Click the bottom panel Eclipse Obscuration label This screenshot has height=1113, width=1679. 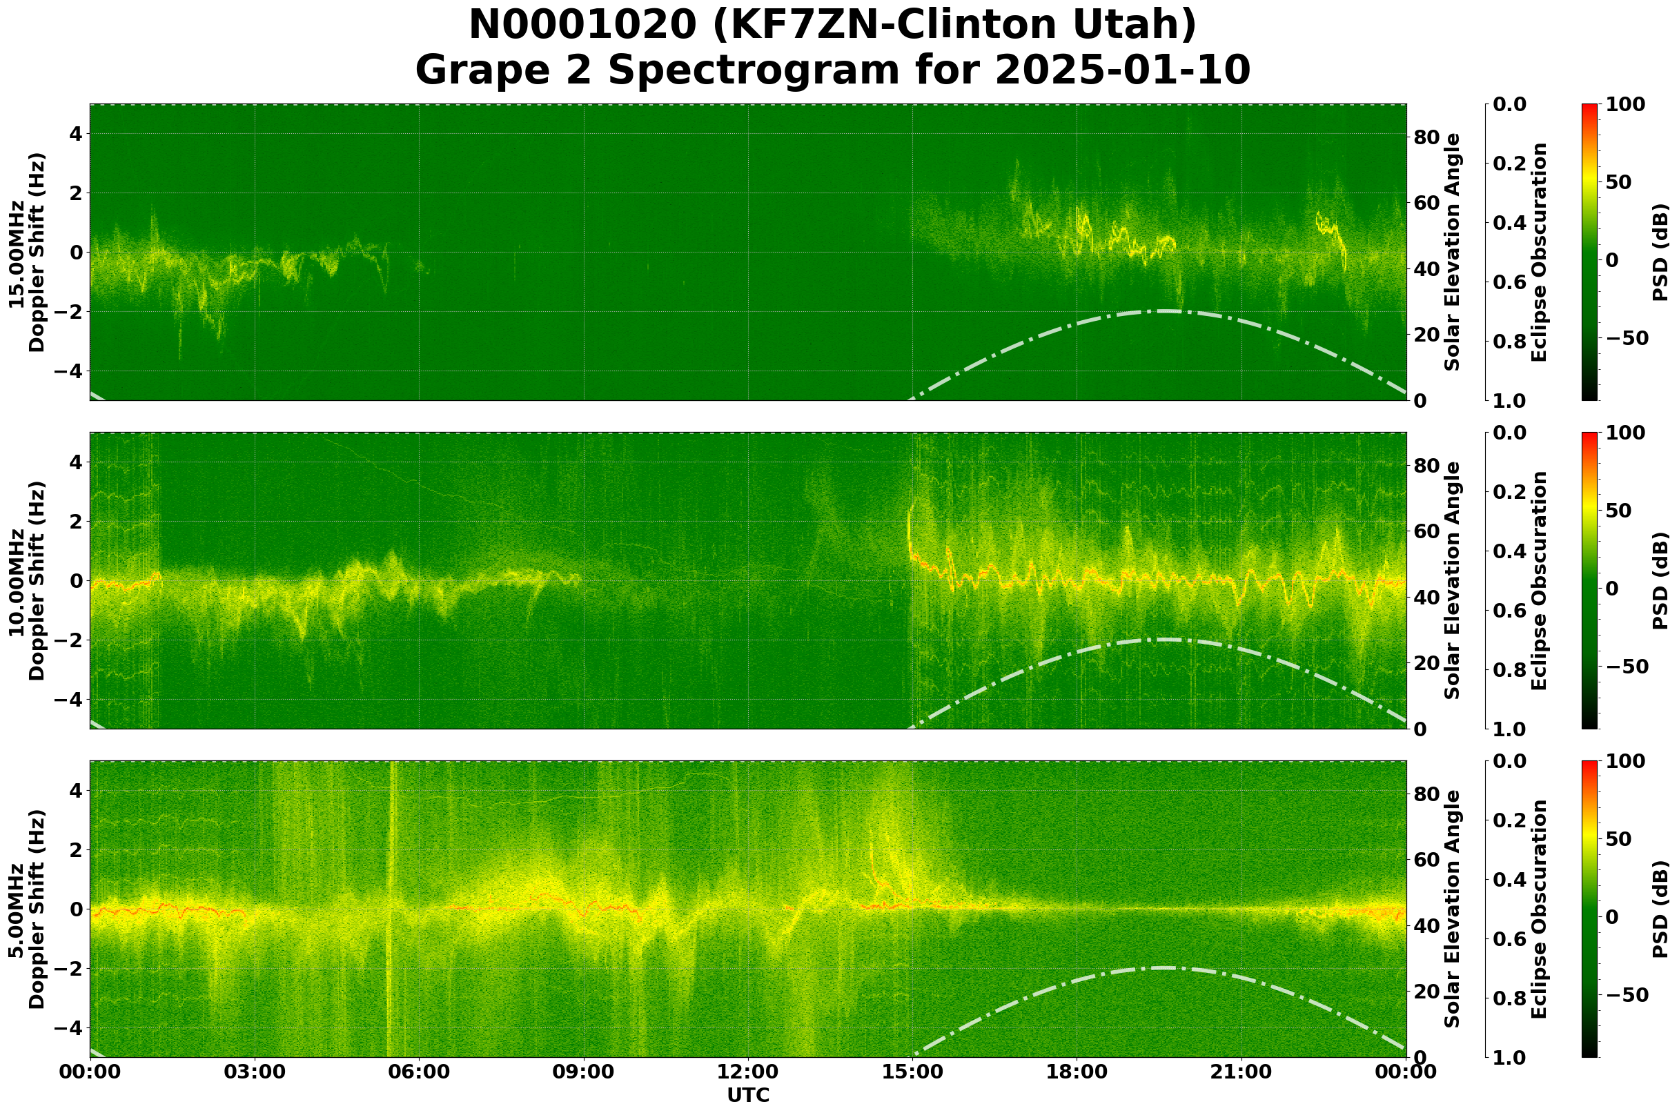(x=1538, y=909)
